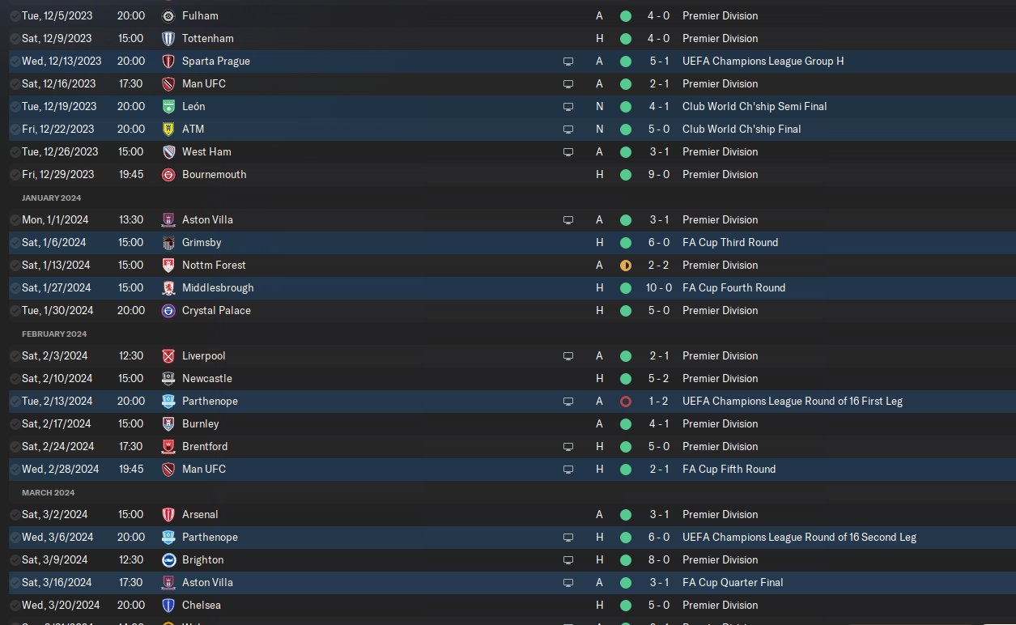
Task: Click the Middlesbrough club crest
Action: pos(168,288)
